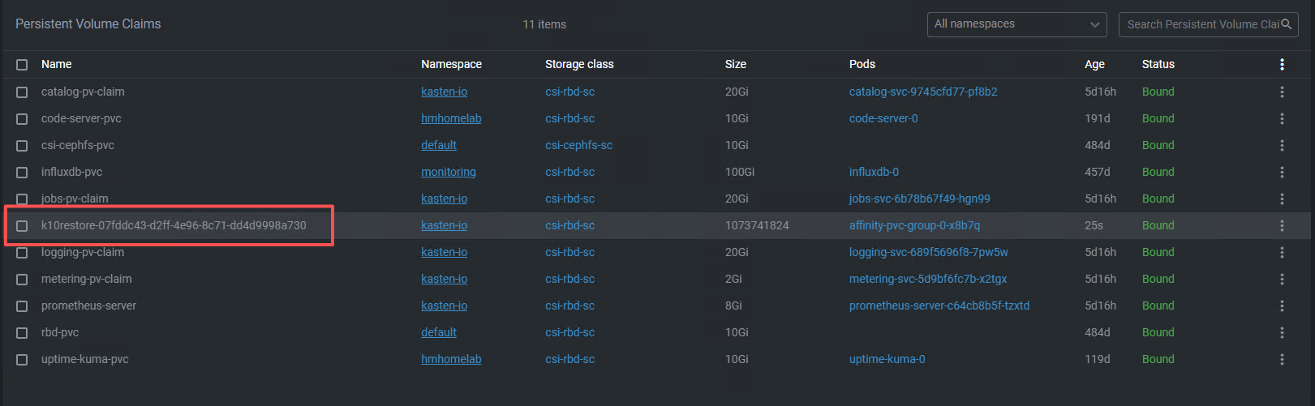Open the three-dot menu for catalog-pv-claim row

pyautogui.click(x=1282, y=92)
